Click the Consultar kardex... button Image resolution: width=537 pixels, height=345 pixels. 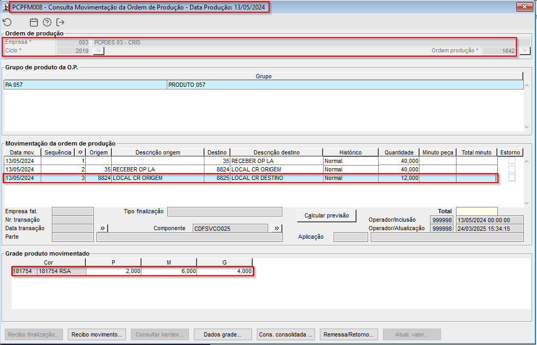159,334
